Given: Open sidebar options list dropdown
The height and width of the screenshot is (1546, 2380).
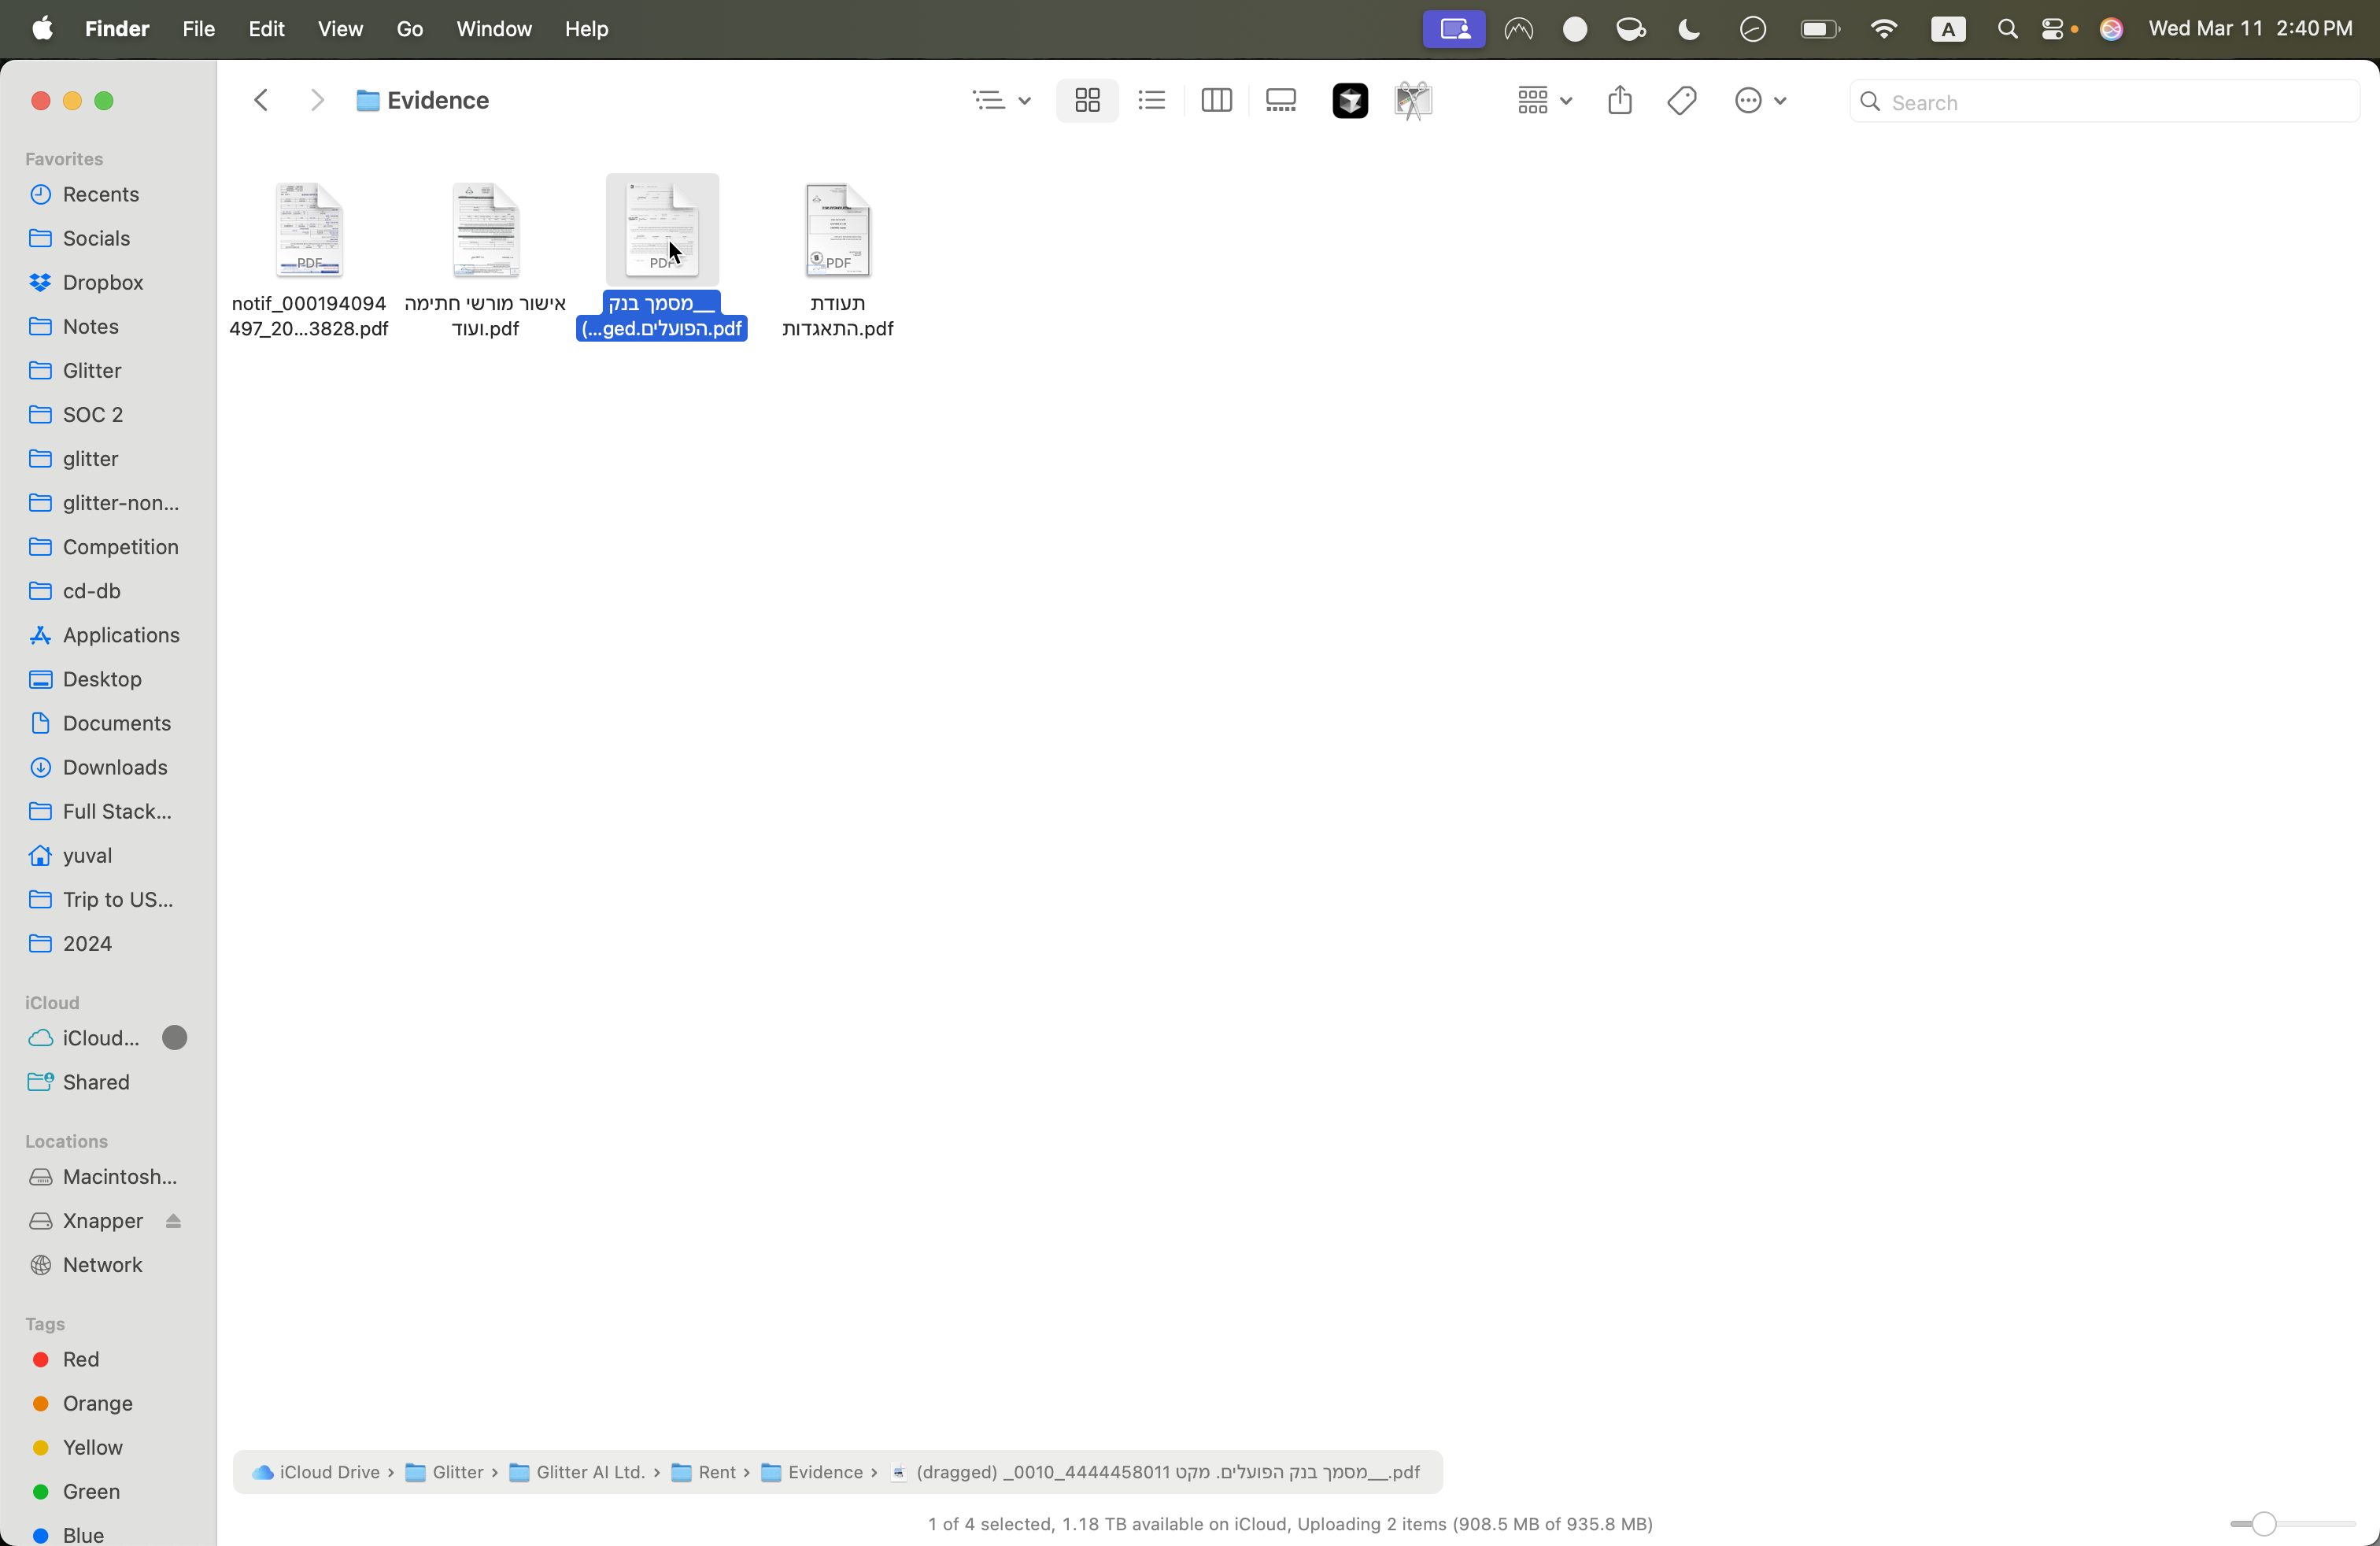Looking at the screenshot, I should (x=1001, y=101).
